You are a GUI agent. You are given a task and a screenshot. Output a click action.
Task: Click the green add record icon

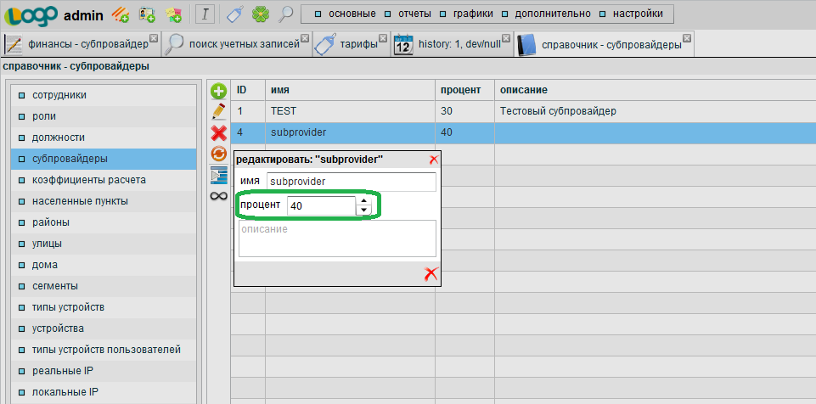(x=218, y=91)
